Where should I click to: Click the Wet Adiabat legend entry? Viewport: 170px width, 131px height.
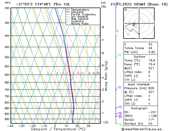[79, 19]
